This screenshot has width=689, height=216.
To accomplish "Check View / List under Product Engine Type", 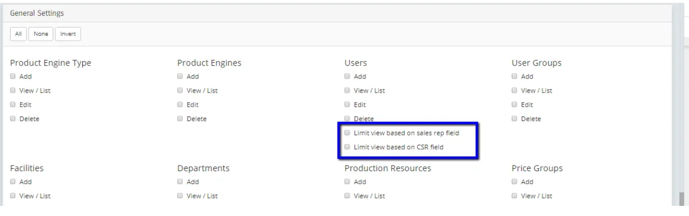I will point(13,90).
